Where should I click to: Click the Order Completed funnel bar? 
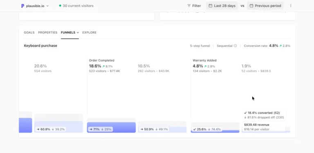(111, 127)
